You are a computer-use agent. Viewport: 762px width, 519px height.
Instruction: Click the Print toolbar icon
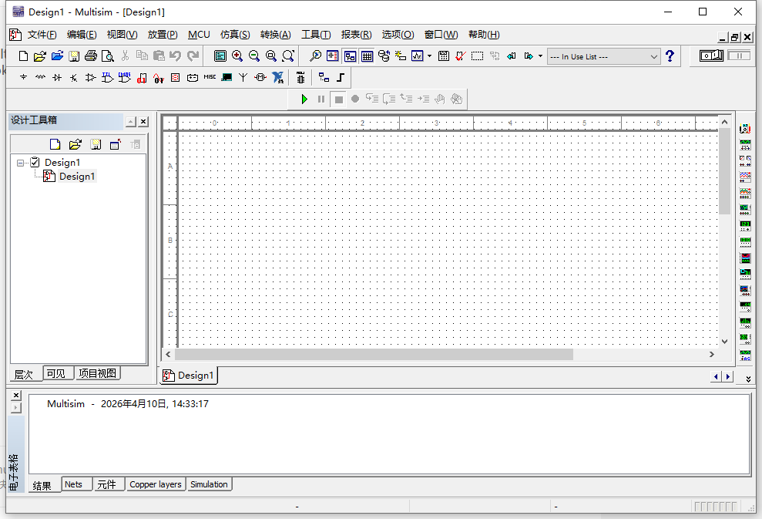click(x=90, y=56)
